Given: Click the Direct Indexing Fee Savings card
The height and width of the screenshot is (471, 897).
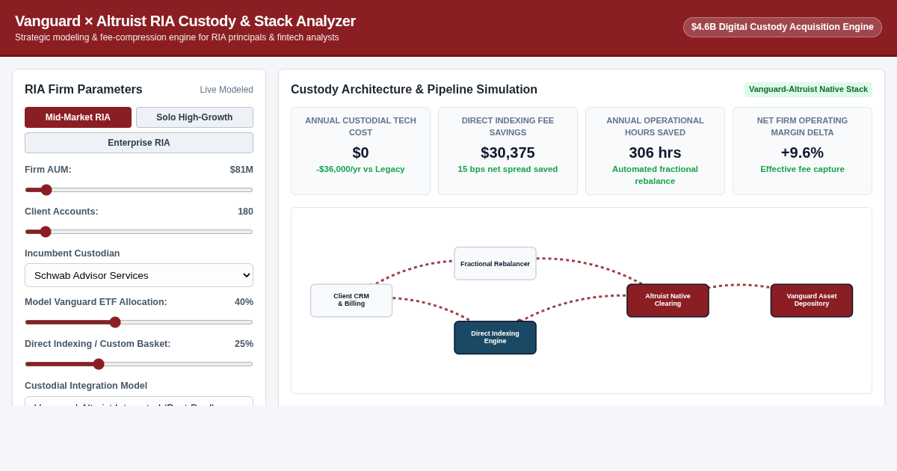Looking at the screenshot, I should [508, 151].
